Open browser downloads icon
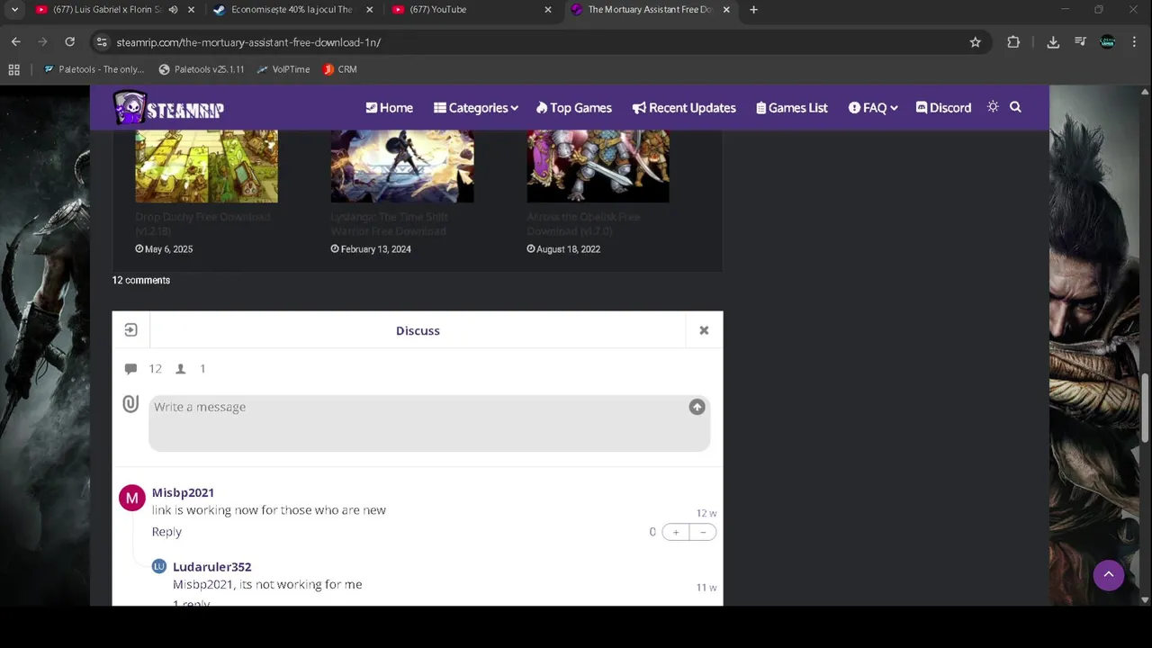 (1053, 42)
